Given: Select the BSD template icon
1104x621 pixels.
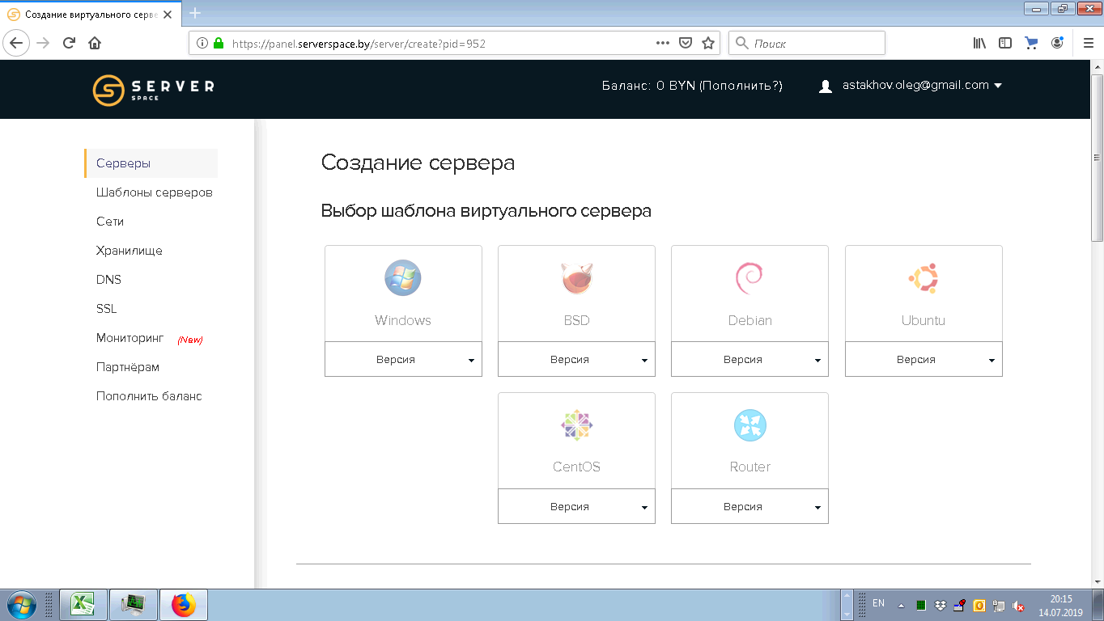Looking at the screenshot, I should click(576, 278).
